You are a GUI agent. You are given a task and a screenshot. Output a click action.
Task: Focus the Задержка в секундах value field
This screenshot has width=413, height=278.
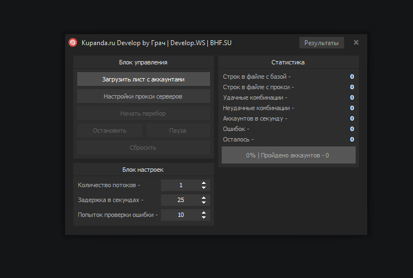[x=181, y=200]
